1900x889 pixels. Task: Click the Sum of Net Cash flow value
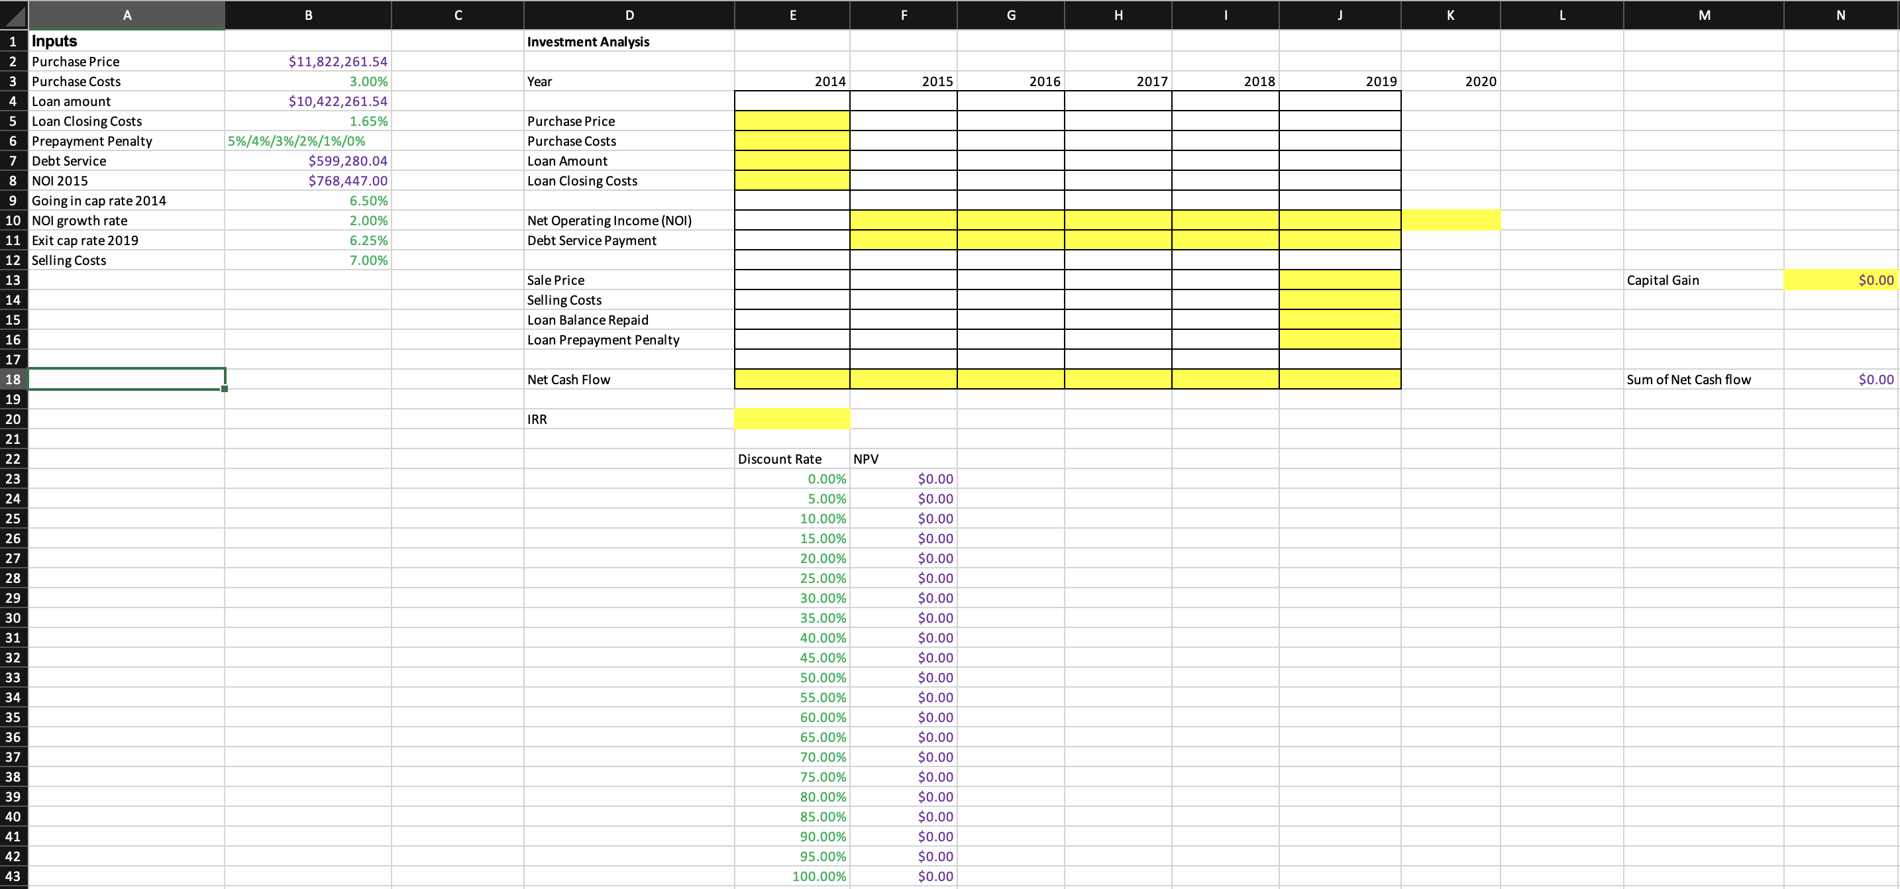point(1840,379)
